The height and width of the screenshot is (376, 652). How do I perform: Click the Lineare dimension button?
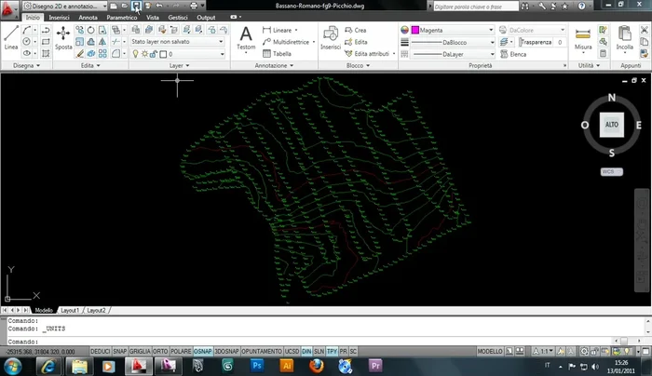278,30
